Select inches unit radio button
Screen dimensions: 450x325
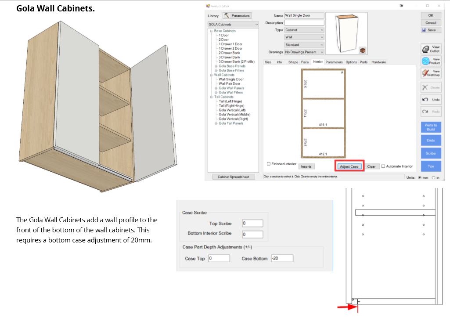434,177
